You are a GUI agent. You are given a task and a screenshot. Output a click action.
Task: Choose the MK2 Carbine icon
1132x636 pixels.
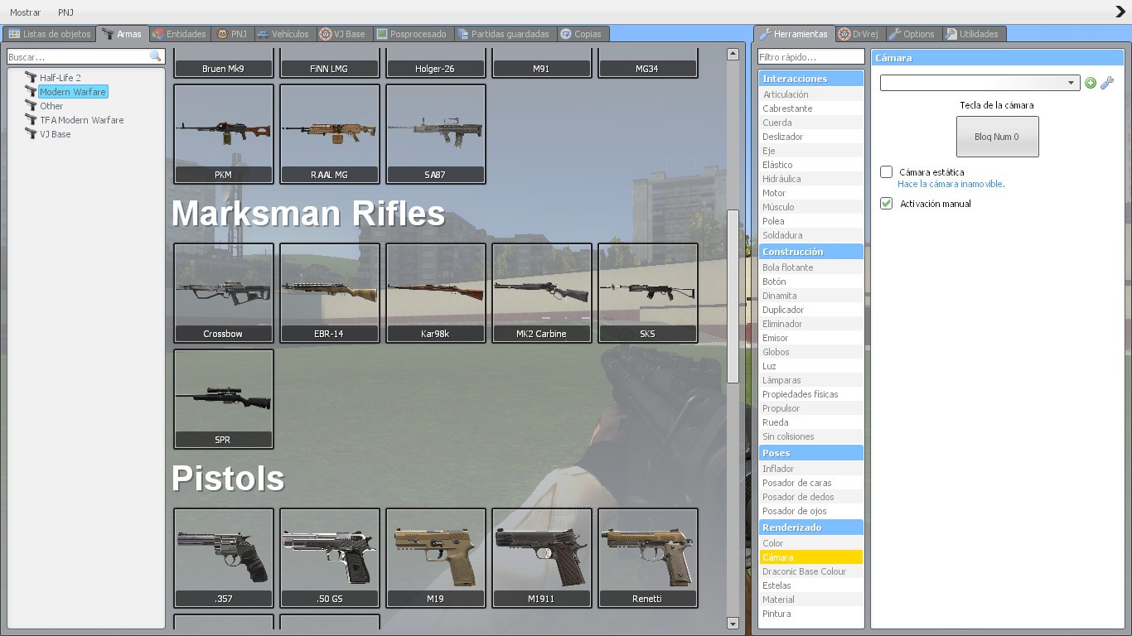tap(542, 292)
